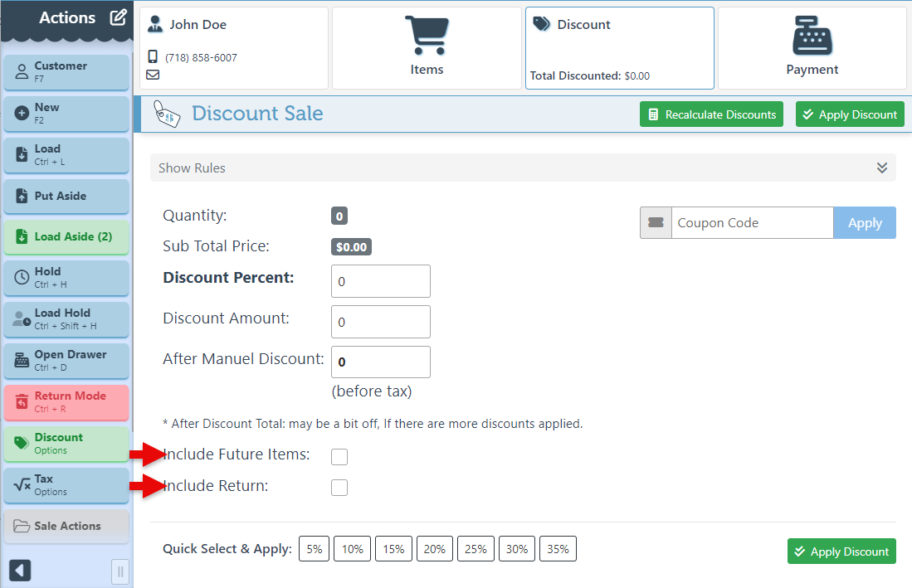Click the cash register Payment icon
The height and width of the screenshot is (588, 912).
pos(812,36)
